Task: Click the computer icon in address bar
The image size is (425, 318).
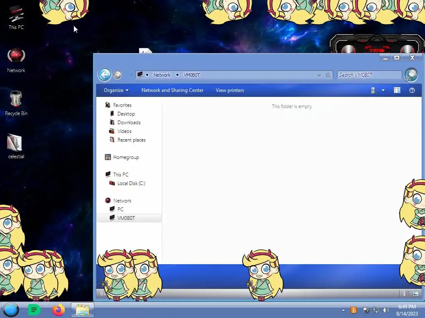Action: pyautogui.click(x=140, y=75)
